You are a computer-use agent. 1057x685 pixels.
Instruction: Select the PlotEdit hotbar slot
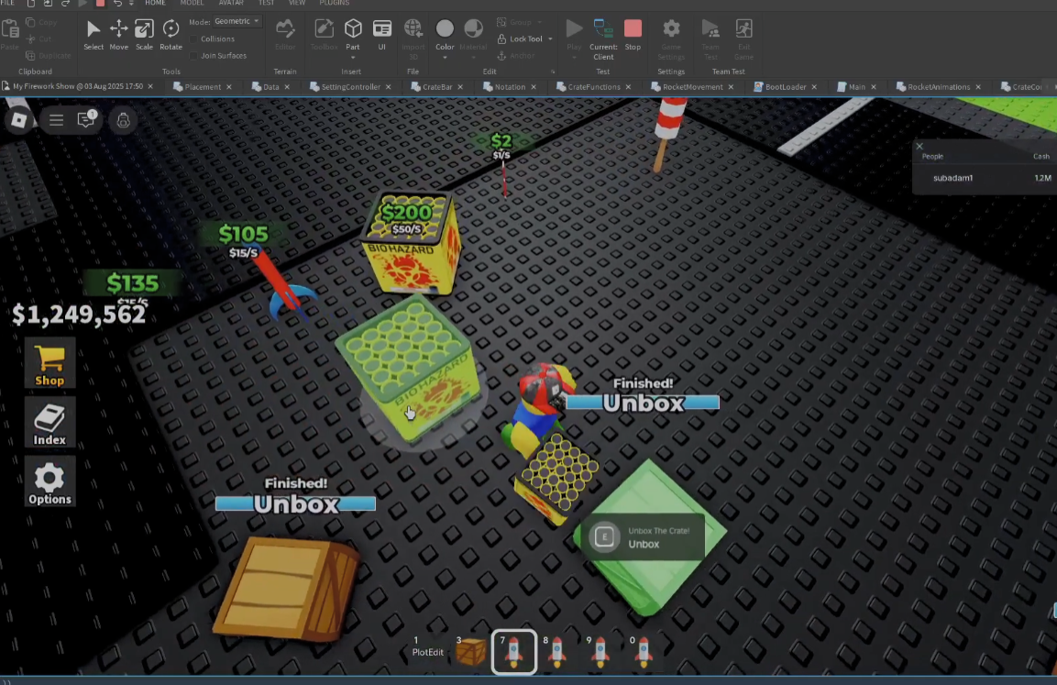click(428, 646)
